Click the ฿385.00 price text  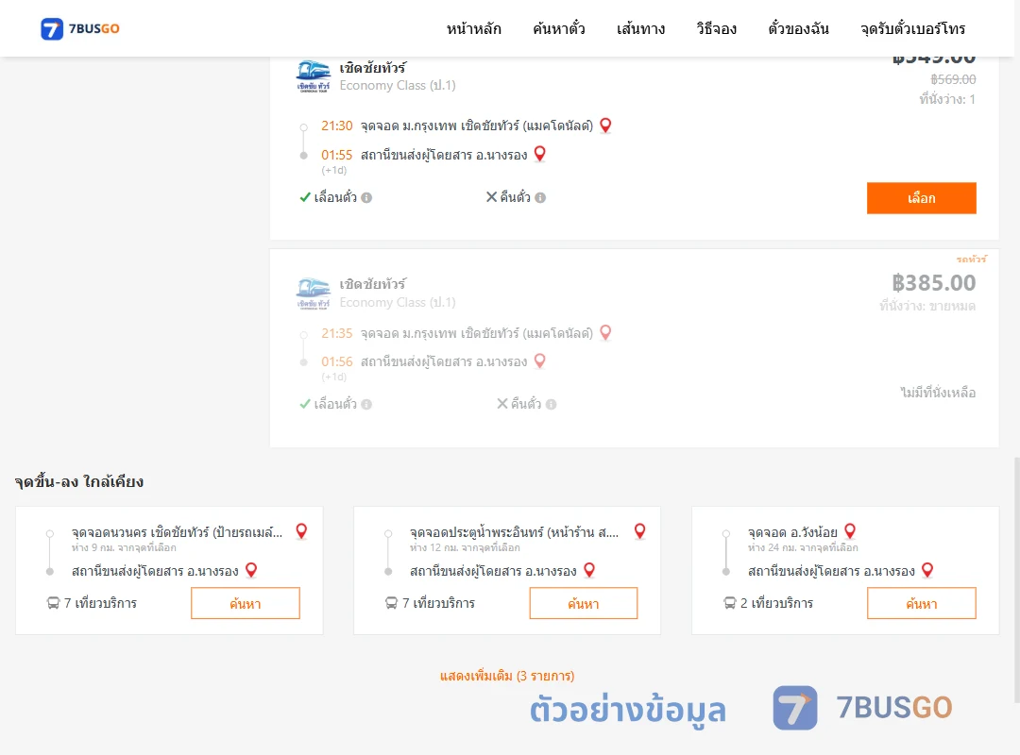click(x=933, y=283)
